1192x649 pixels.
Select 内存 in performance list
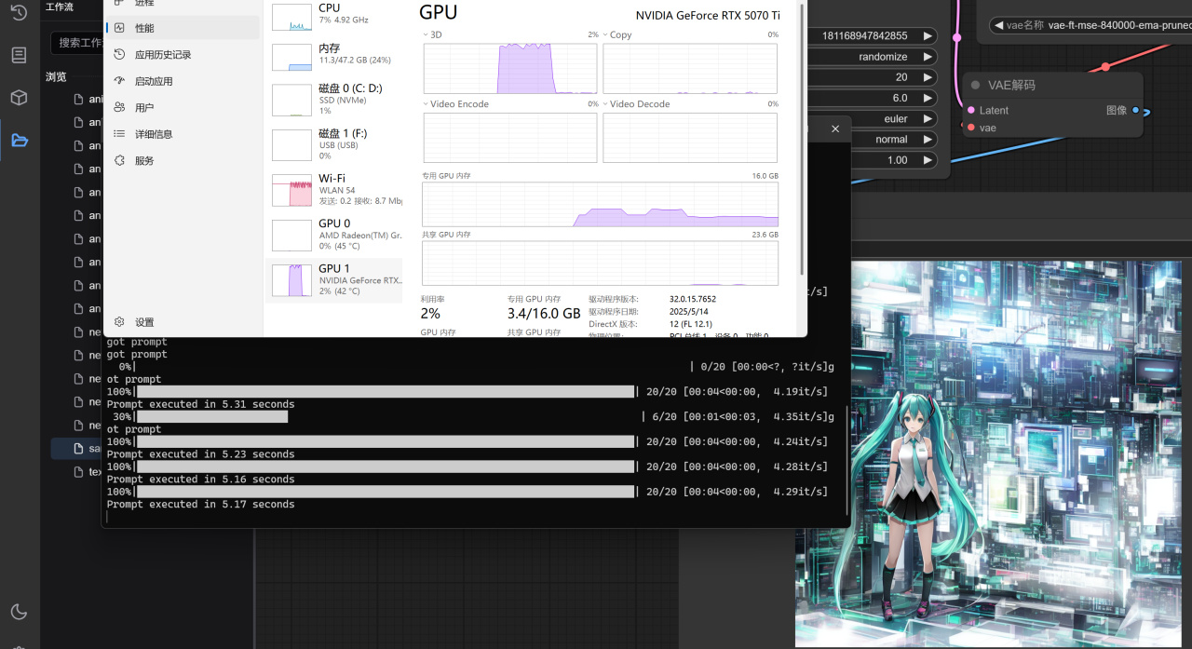[334, 55]
